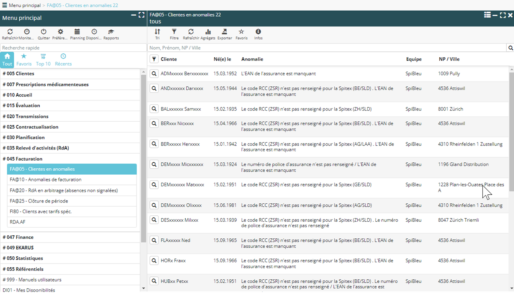Click the Recherche rapide input field

click(73, 48)
